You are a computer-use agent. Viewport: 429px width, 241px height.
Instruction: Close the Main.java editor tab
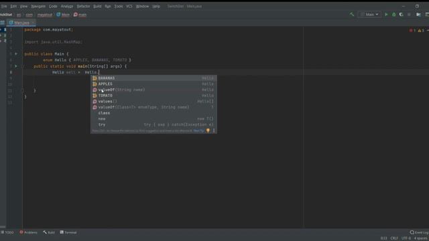point(33,23)
